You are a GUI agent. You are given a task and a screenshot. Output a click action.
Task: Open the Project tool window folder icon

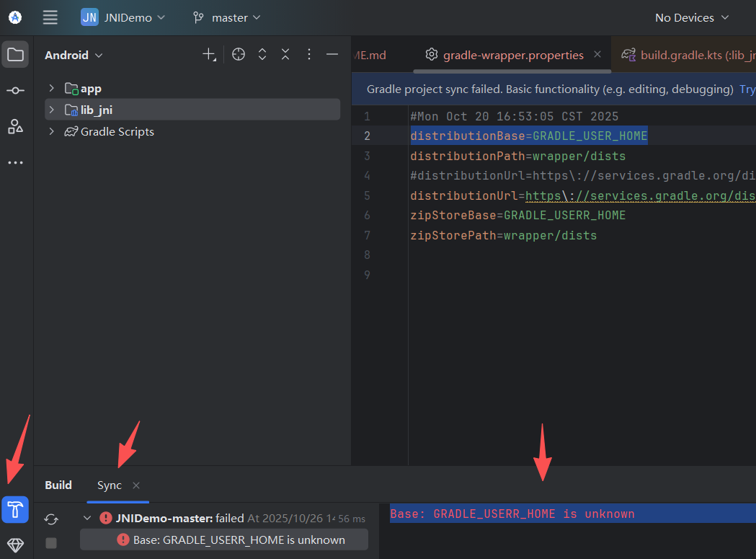[x=15, y=55]
